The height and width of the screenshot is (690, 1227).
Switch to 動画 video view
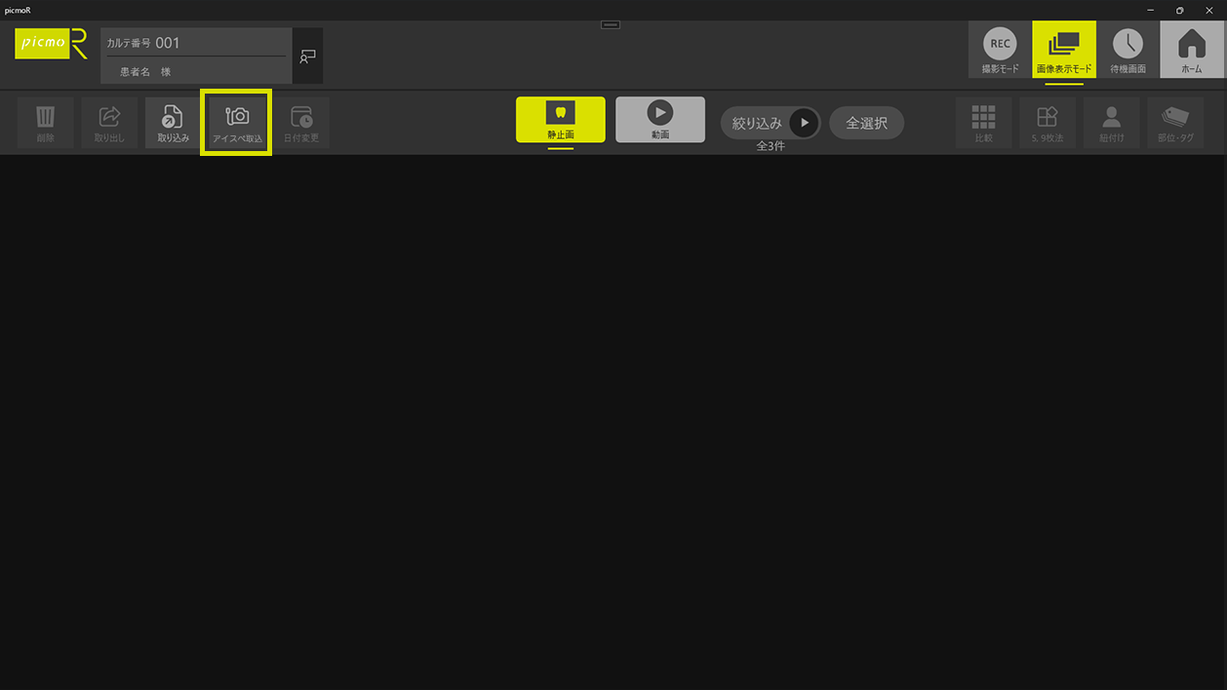660,120
